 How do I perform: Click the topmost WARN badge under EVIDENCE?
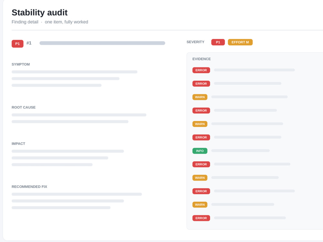pos(200,97)
